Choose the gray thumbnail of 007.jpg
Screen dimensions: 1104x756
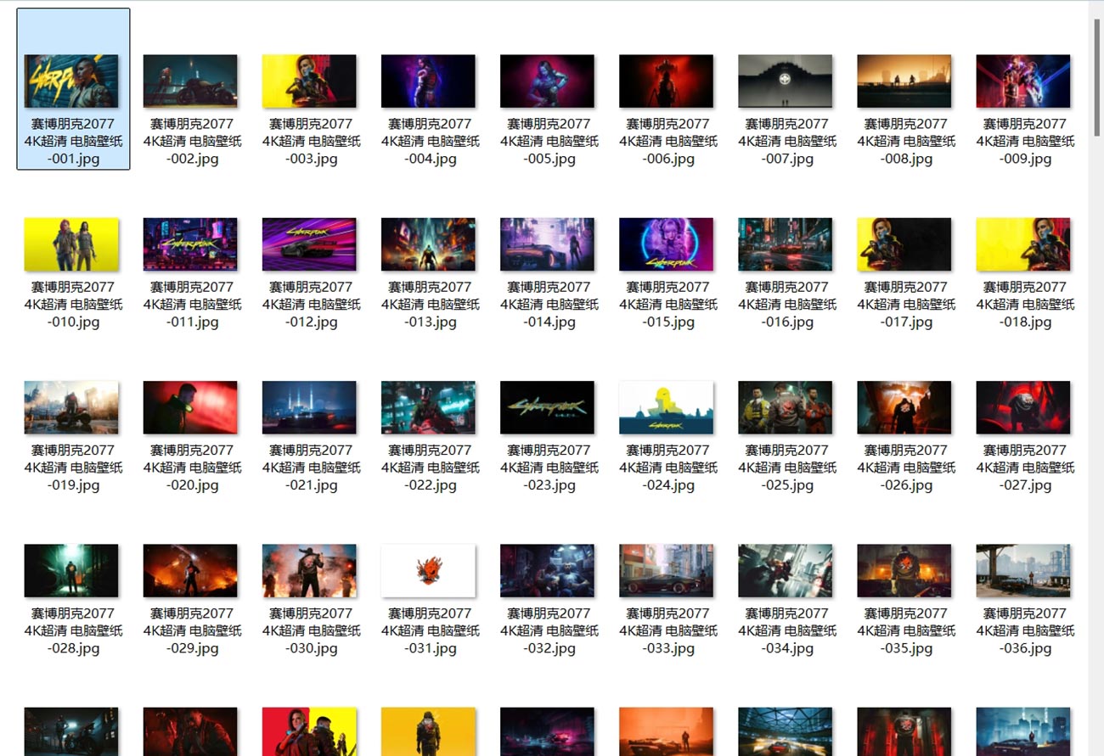(x=785, y=81)
